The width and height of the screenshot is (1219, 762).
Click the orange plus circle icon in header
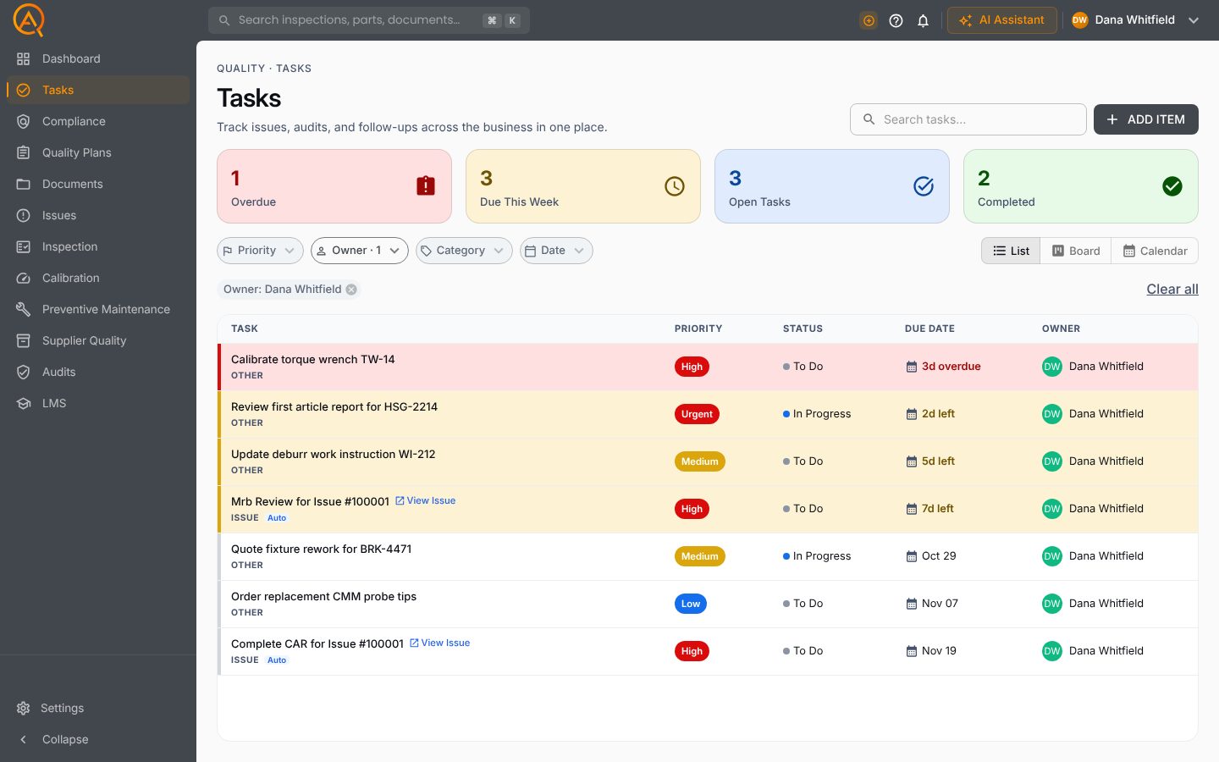tap(869, 20)
